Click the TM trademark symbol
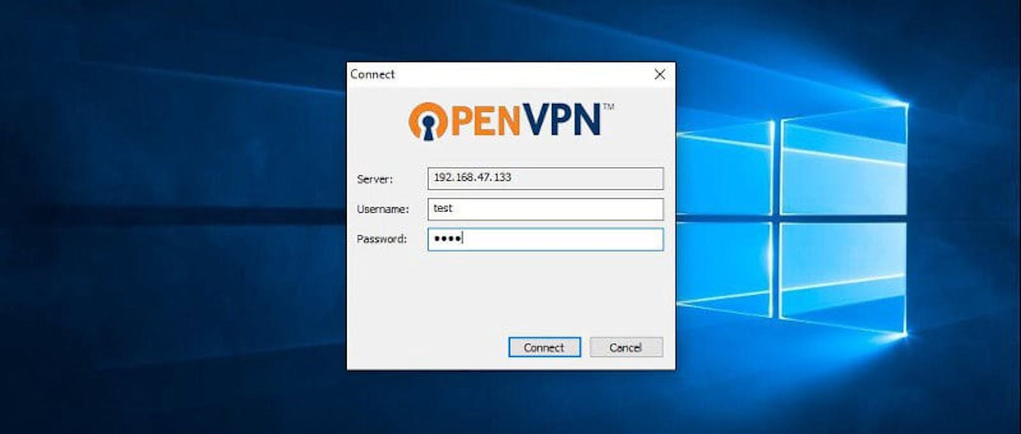 click(x=608, y=106)
